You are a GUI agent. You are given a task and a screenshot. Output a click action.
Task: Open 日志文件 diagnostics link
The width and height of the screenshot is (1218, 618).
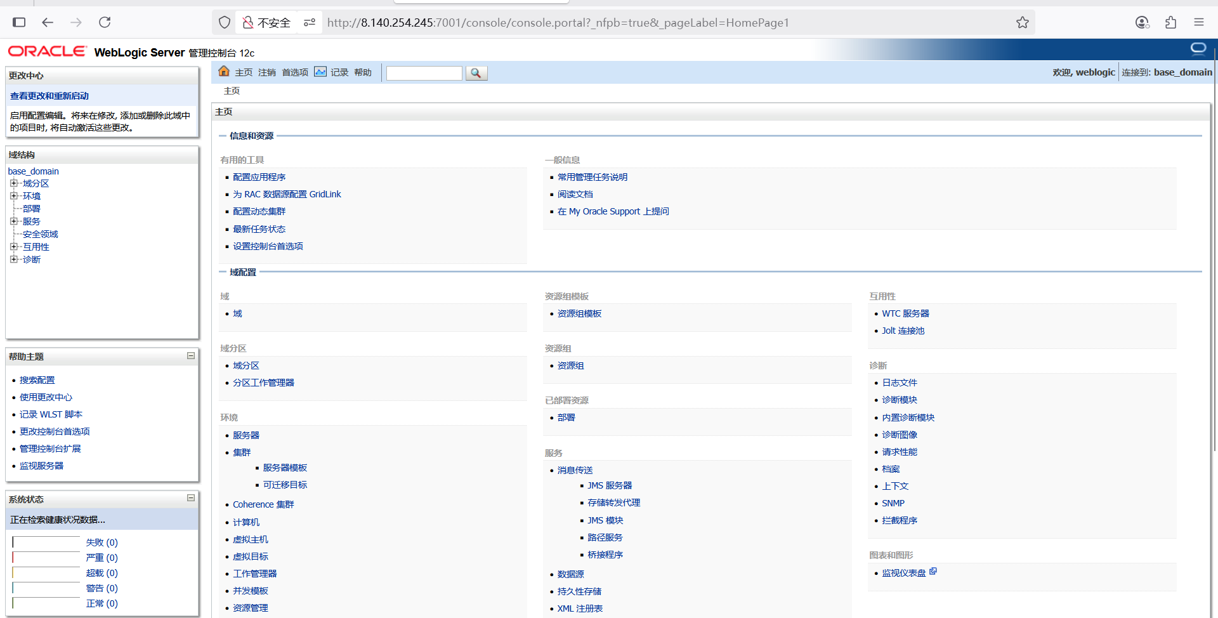tap(900, 383)
